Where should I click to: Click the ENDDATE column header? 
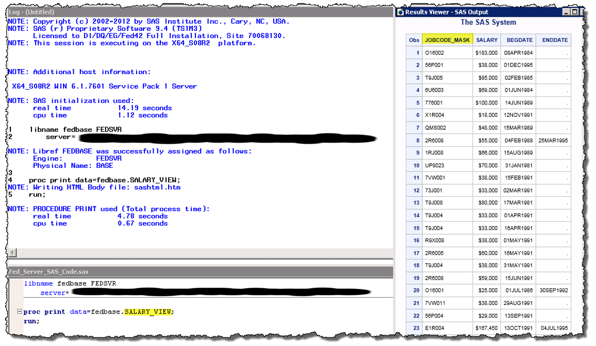coord(555,40)
